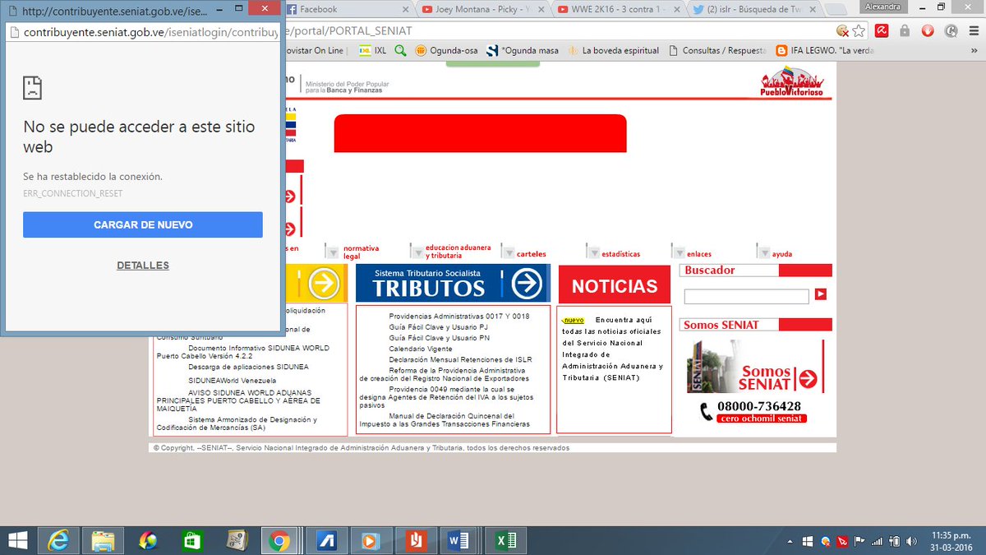Click the blocked cookies icon in address bar

click(842, 31)
